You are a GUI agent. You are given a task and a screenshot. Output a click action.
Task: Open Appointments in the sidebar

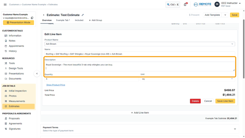click(16, 46)
